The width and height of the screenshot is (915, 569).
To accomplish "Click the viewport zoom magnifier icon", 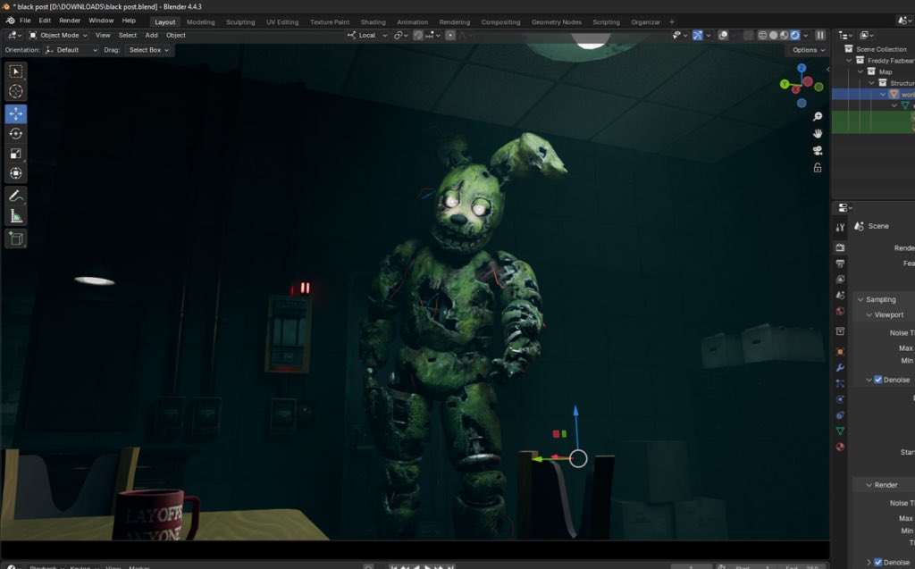I will point(818,117).
